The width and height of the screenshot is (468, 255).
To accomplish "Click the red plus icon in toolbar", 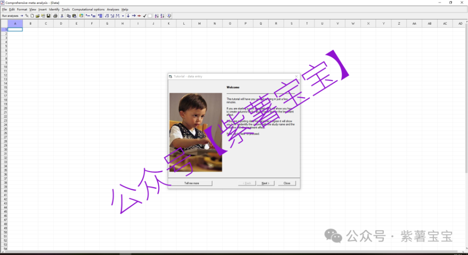I will [x=139, y=16].
